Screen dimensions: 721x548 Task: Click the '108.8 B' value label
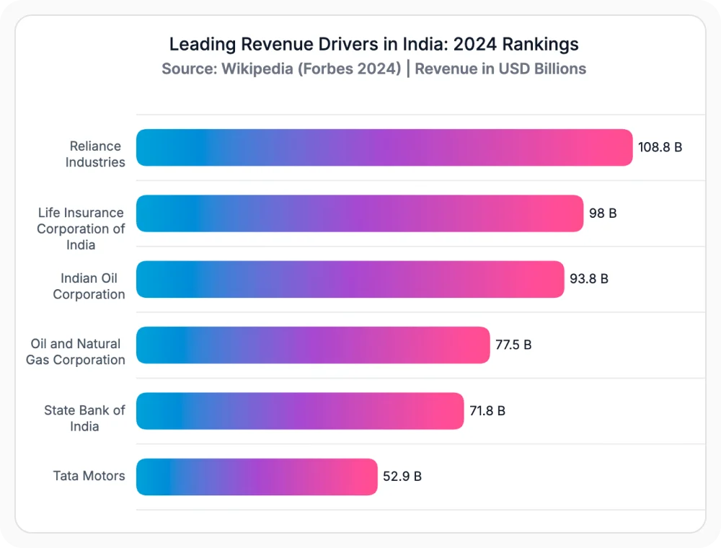click(x=660, y=147)
